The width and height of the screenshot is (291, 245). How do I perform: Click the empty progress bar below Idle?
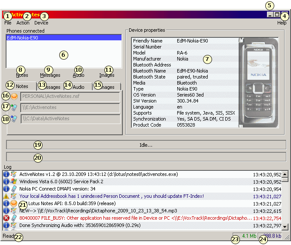pos(146,157)
